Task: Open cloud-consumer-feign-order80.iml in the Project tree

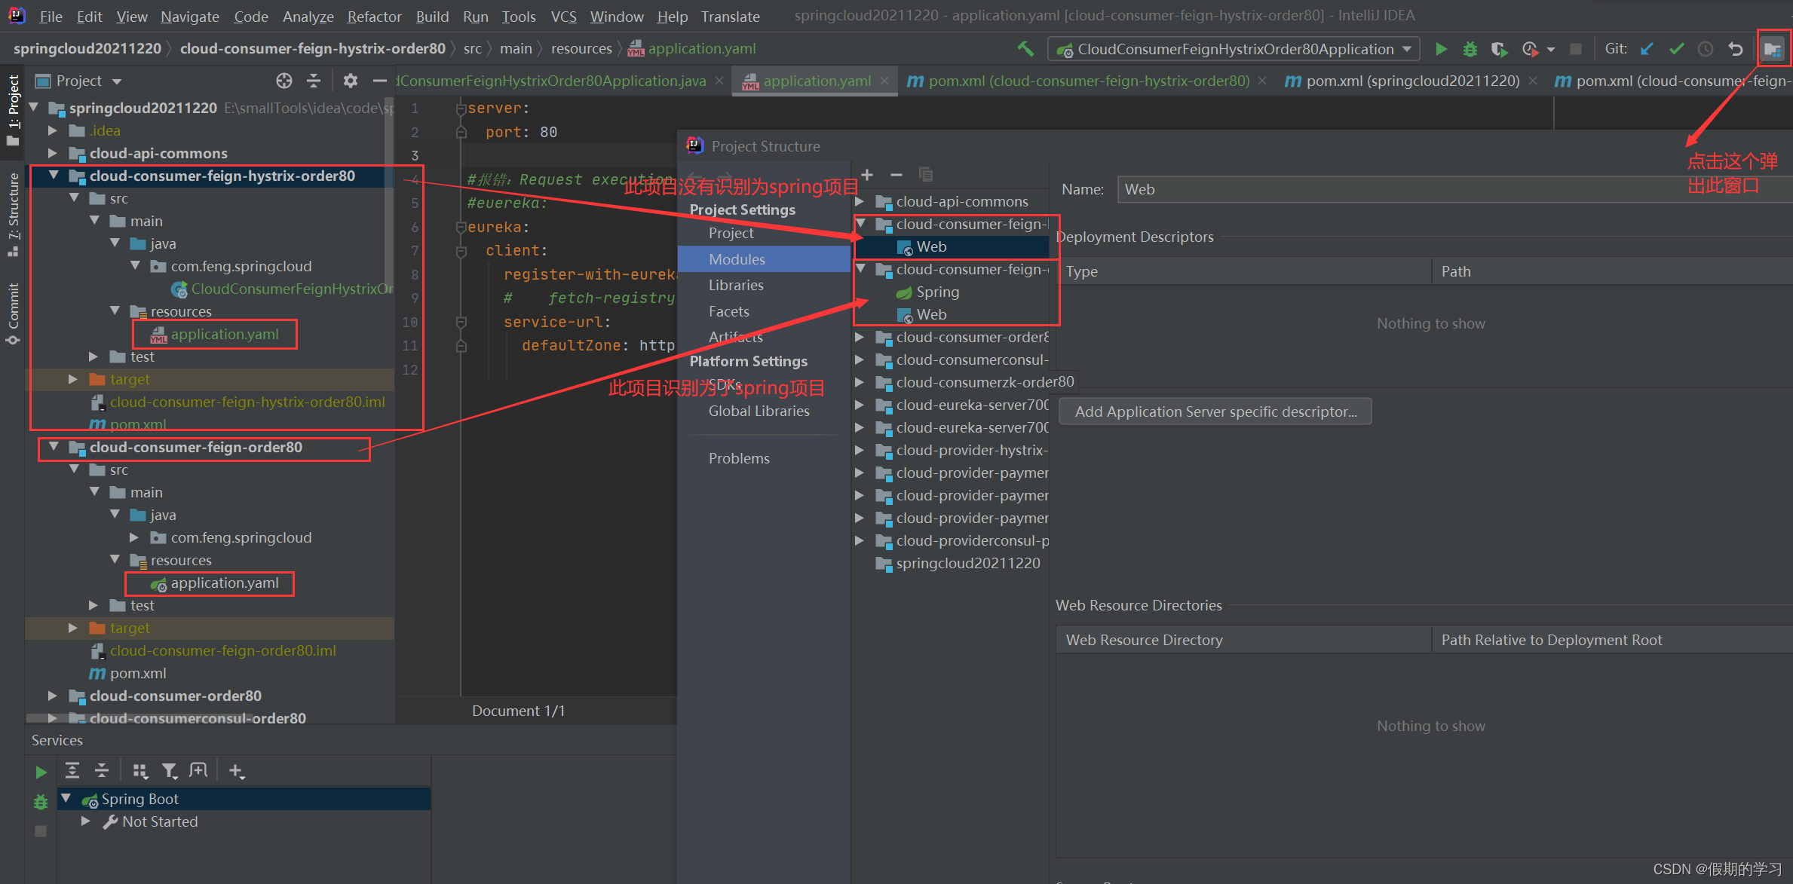Action: tap(222, 650)
